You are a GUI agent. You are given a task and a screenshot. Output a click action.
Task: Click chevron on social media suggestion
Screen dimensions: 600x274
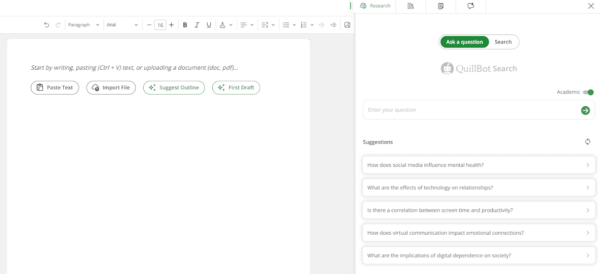point(588,165)
